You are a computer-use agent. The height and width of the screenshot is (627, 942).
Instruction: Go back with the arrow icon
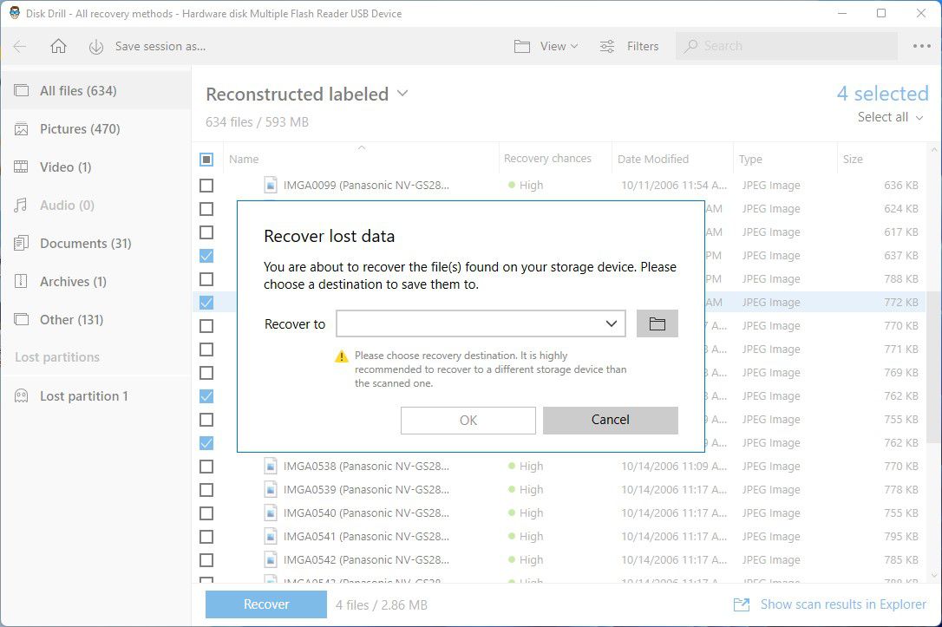tap(19, 46)
